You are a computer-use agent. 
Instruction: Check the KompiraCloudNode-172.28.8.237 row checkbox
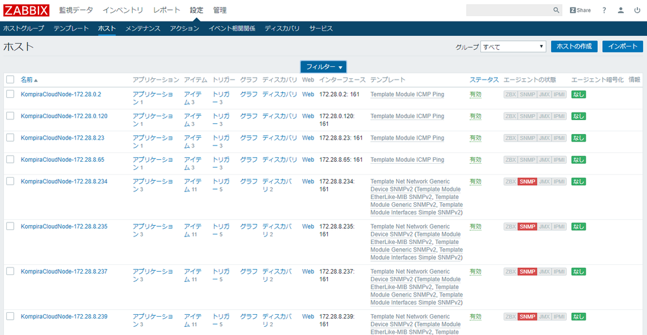tap(10, 271)
